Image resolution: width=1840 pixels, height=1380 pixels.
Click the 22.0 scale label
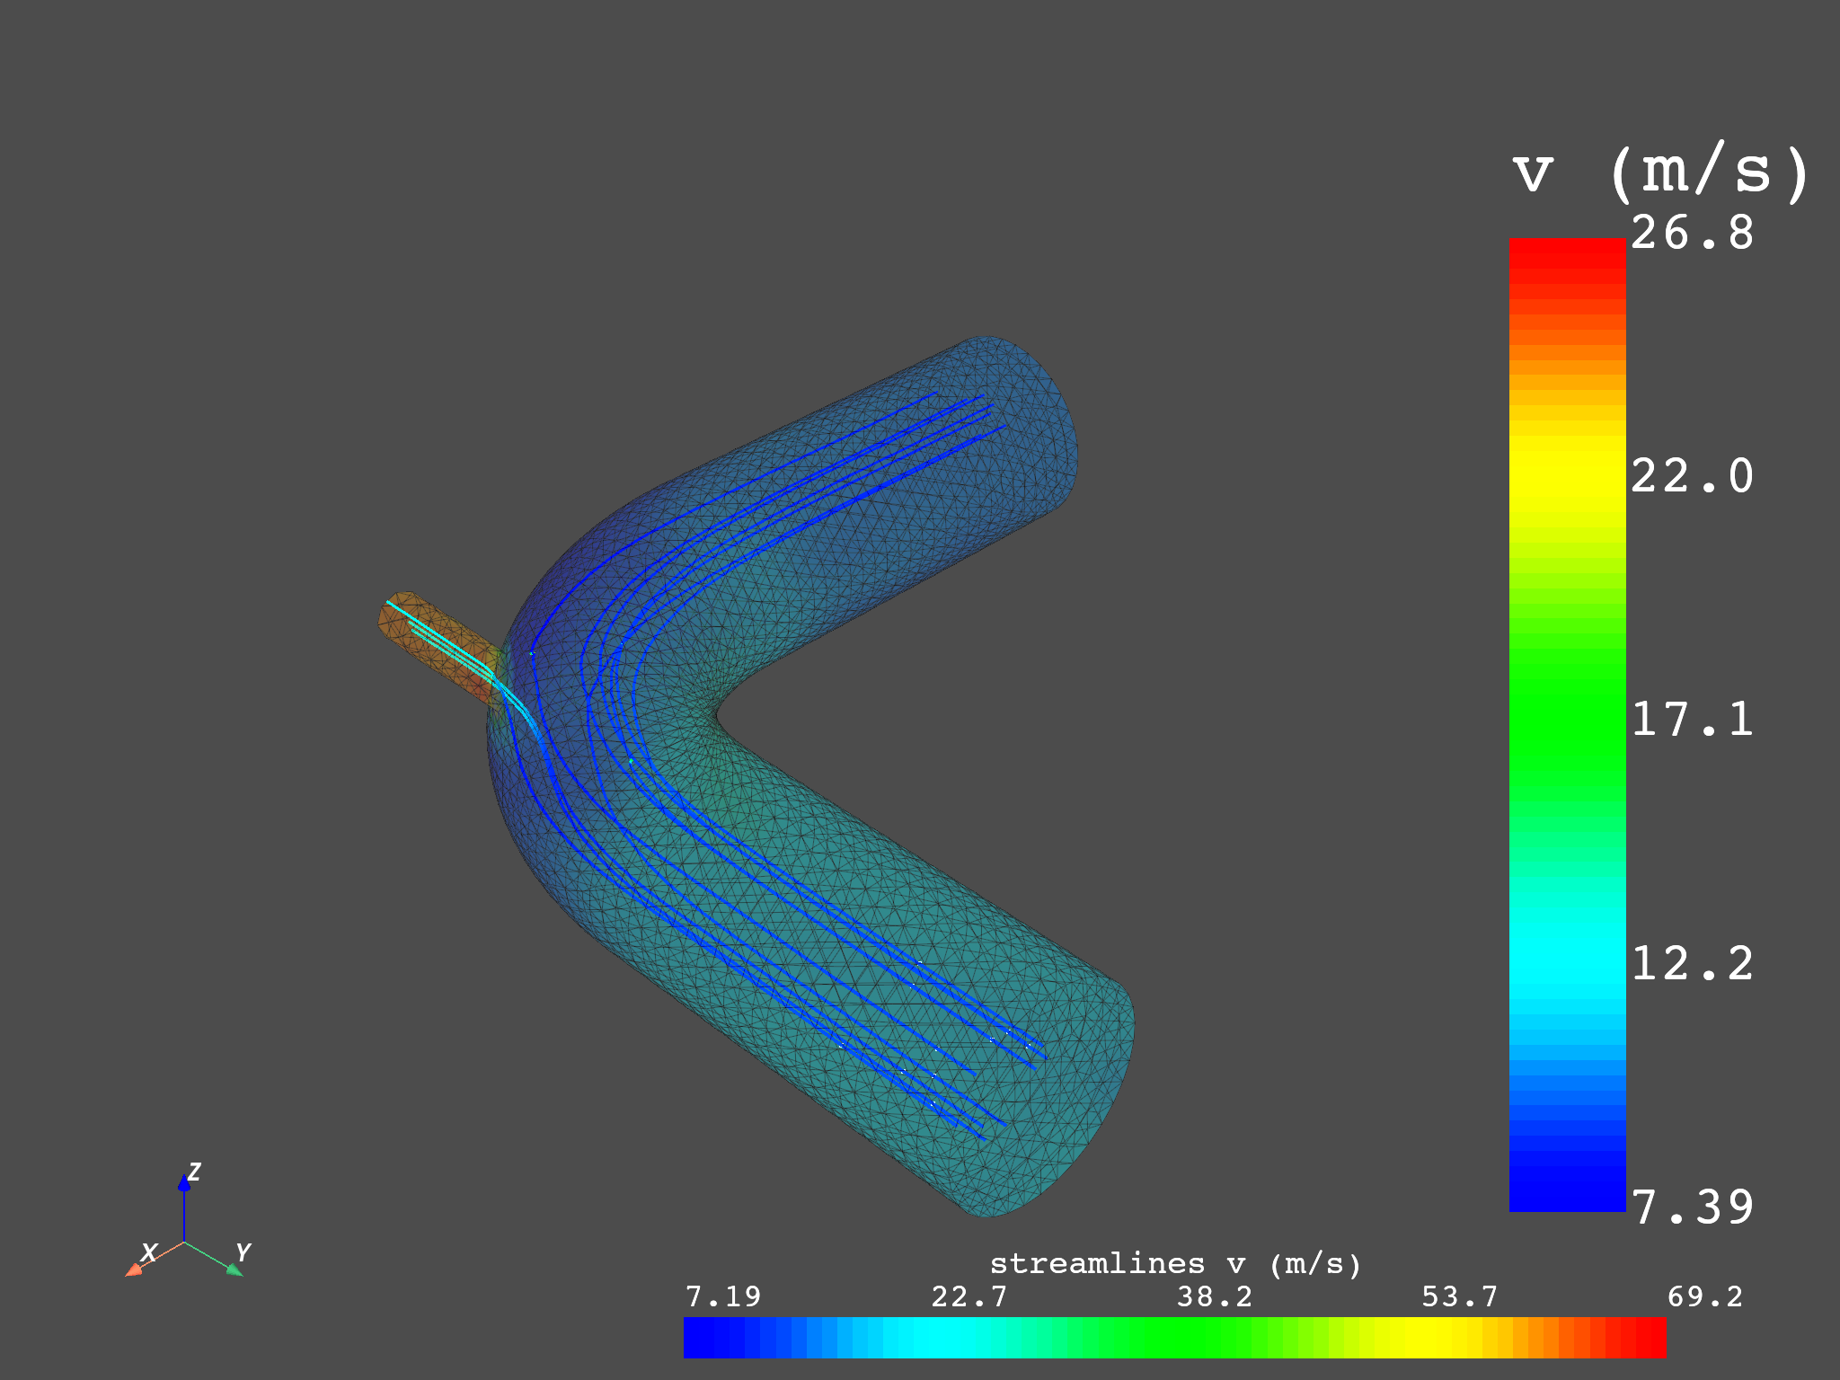[1692, 475]
